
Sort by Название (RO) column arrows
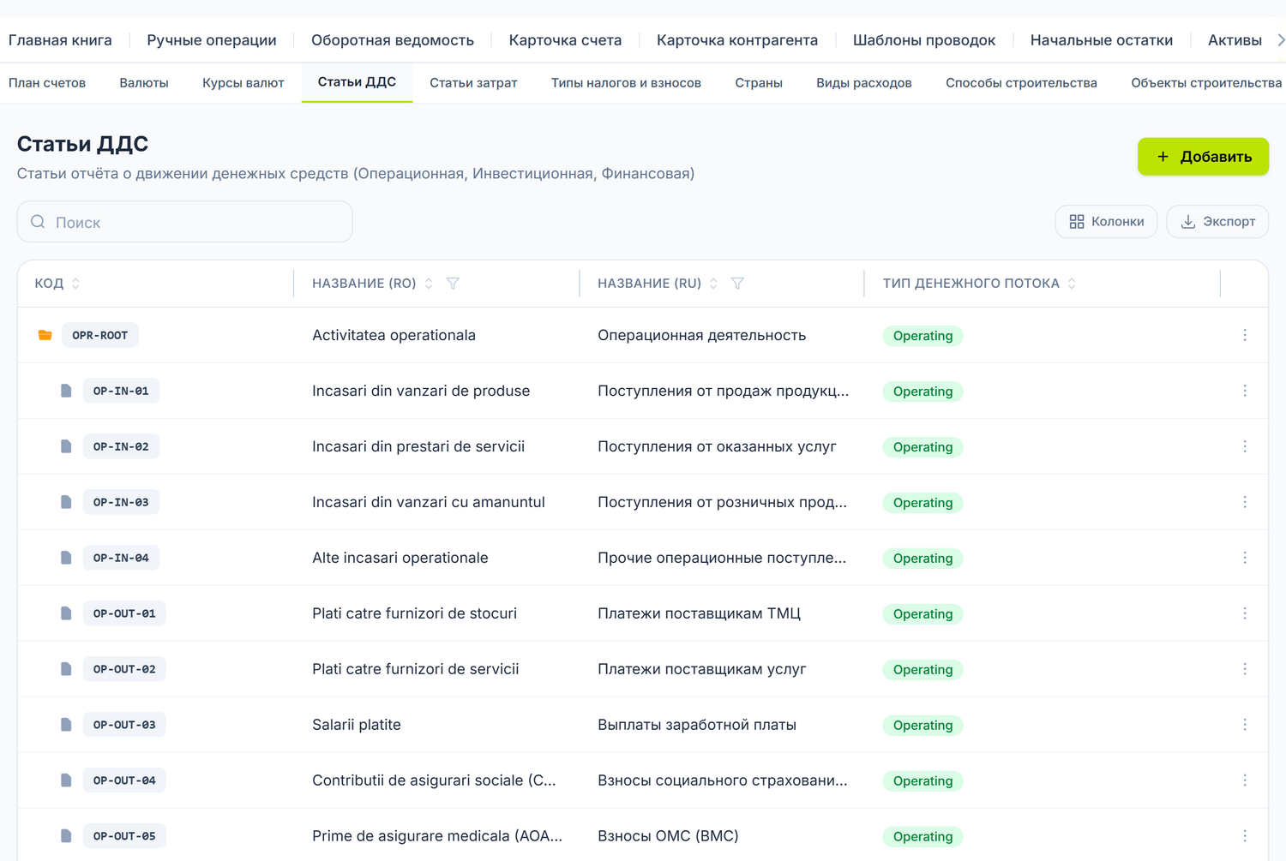(429, 284)
